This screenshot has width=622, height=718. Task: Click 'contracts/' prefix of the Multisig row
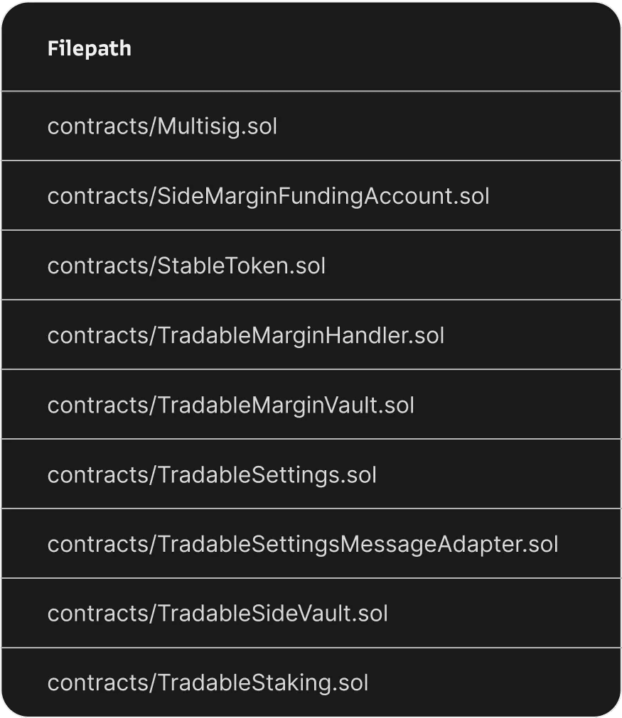pos(102,127)
